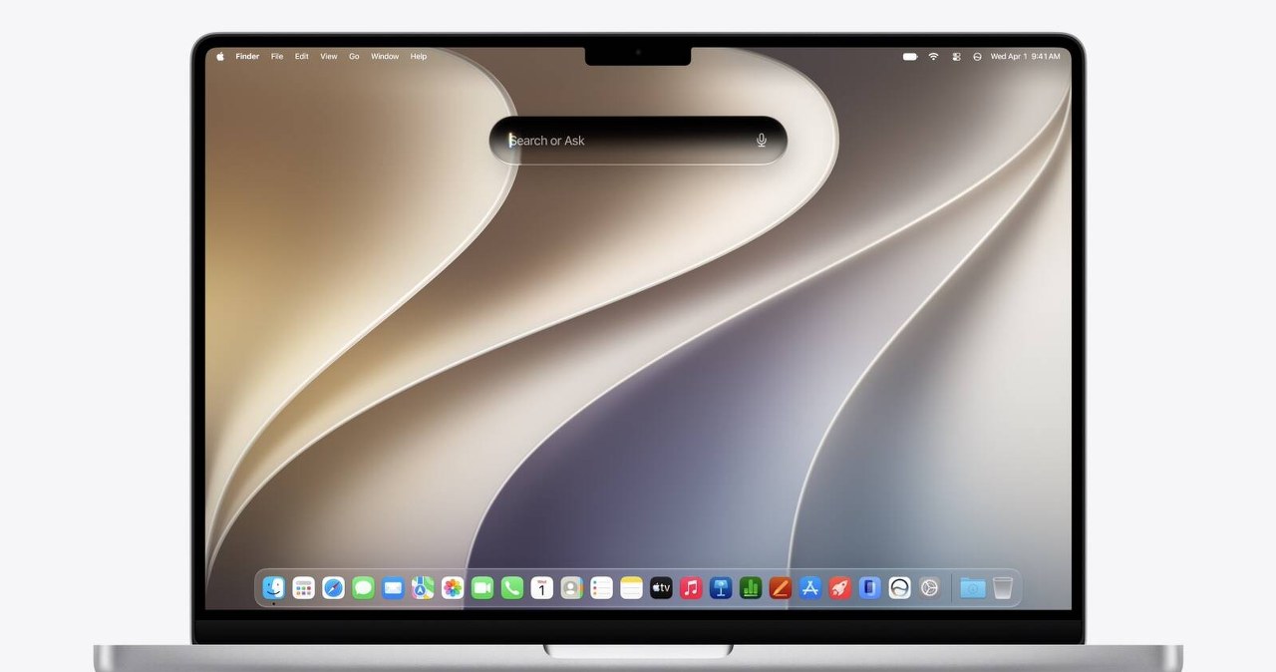Open the Apple menu

[x=220, y=57]
